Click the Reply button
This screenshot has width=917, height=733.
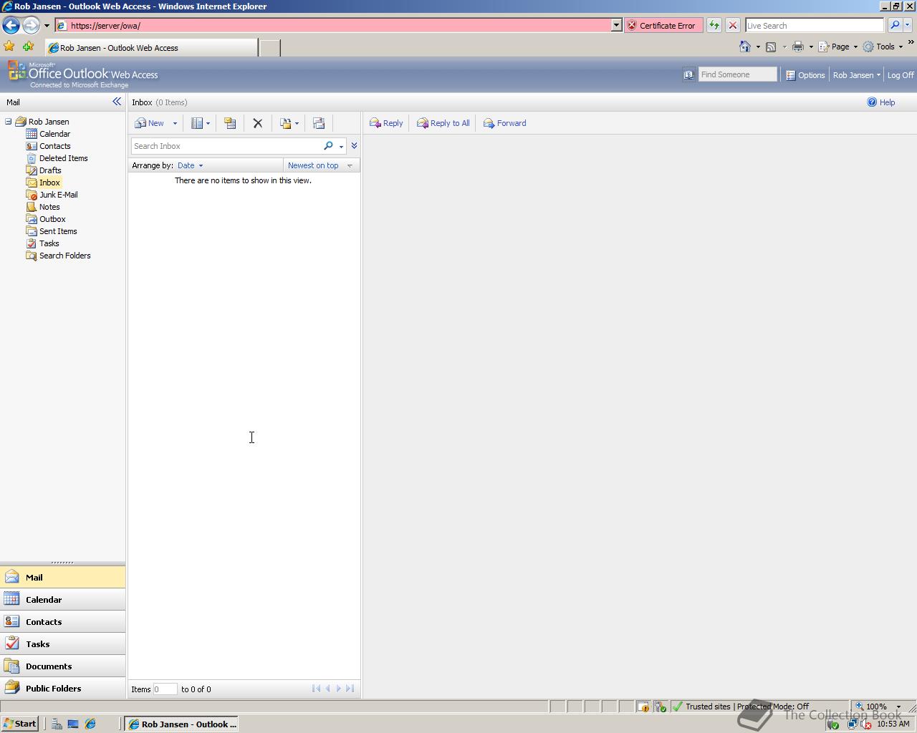click(386, 123)
